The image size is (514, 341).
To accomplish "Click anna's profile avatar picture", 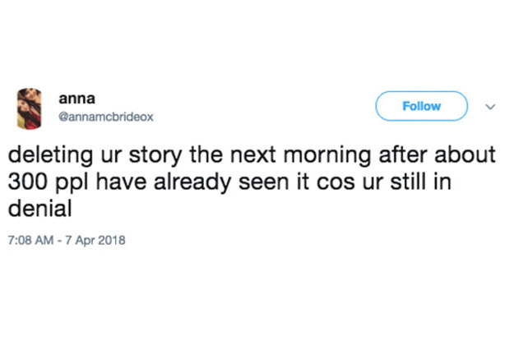I will (31, 108).
